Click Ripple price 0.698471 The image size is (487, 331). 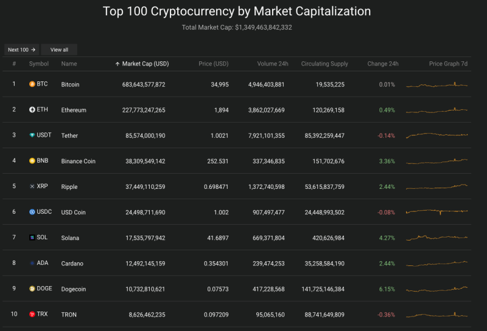pos(216,186)
